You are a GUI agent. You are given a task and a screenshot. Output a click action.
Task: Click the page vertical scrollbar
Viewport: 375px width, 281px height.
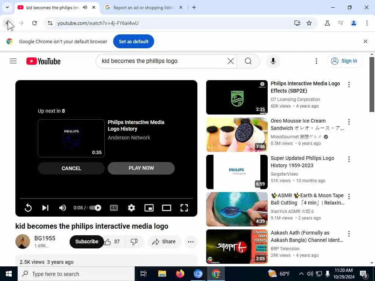pos(372,85)
